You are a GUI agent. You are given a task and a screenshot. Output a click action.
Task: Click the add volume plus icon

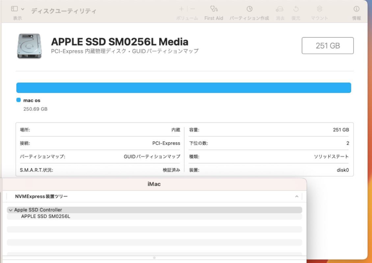181,9
